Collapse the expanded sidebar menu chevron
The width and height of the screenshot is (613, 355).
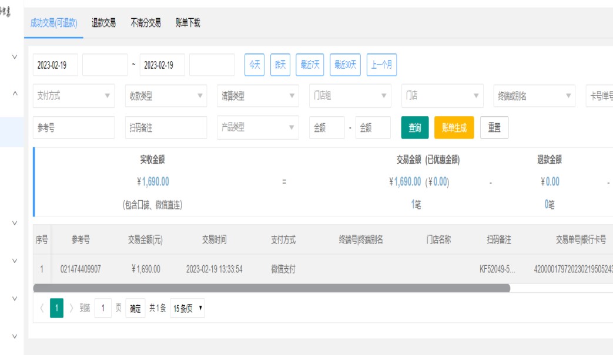click(x=15, y=93)
